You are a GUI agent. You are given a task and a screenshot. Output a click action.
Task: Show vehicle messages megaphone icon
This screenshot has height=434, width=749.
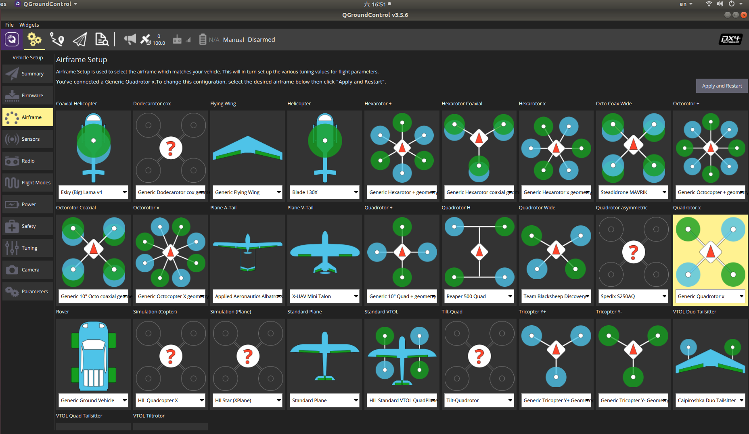(x=130, y=39)
